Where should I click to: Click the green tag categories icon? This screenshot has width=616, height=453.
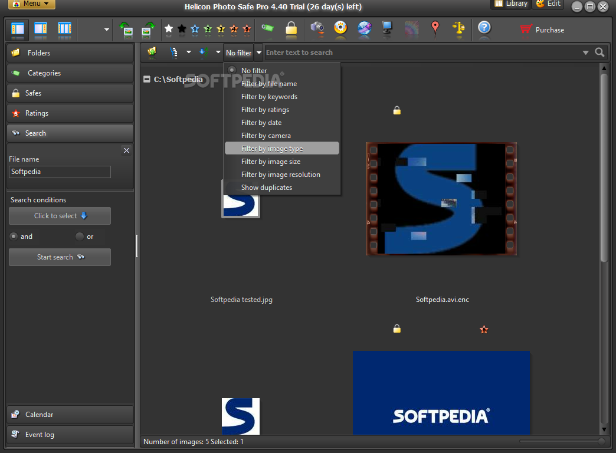pyautogui.click(x=268, y=28)
